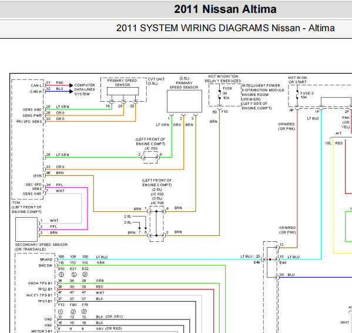Select the 'AVCC1-TPS-B1' terminal label
This screenshot has width=352, height=333.
39,295
